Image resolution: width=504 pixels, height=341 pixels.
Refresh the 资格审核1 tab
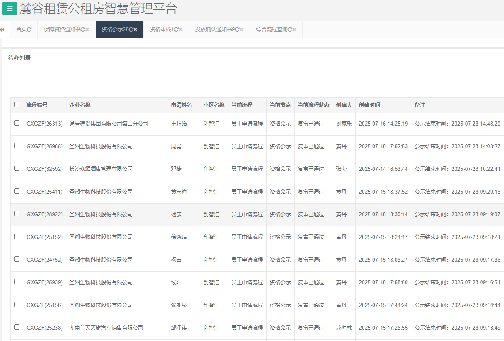point(176,30)
